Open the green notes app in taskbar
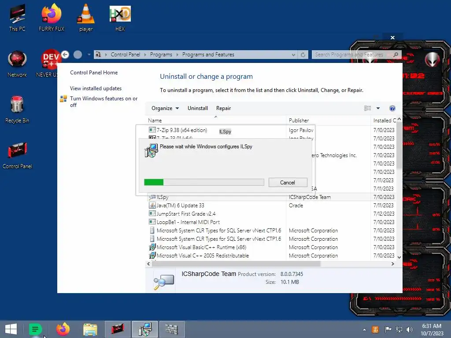This screenshot has width=451, height=338. (x=35, y=329)
